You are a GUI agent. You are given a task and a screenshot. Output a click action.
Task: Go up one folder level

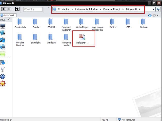17,9
